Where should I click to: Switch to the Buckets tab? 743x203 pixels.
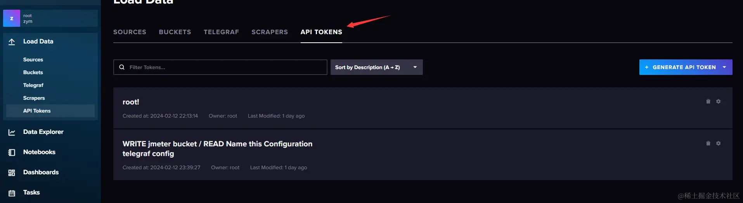(x=175, y=32)
